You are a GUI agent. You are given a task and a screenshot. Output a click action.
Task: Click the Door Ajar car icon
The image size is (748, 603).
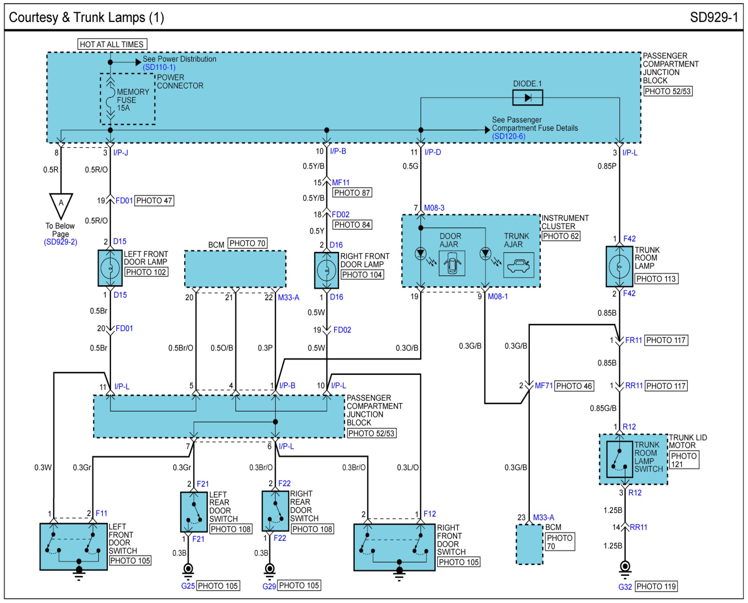tap(451, 264)
